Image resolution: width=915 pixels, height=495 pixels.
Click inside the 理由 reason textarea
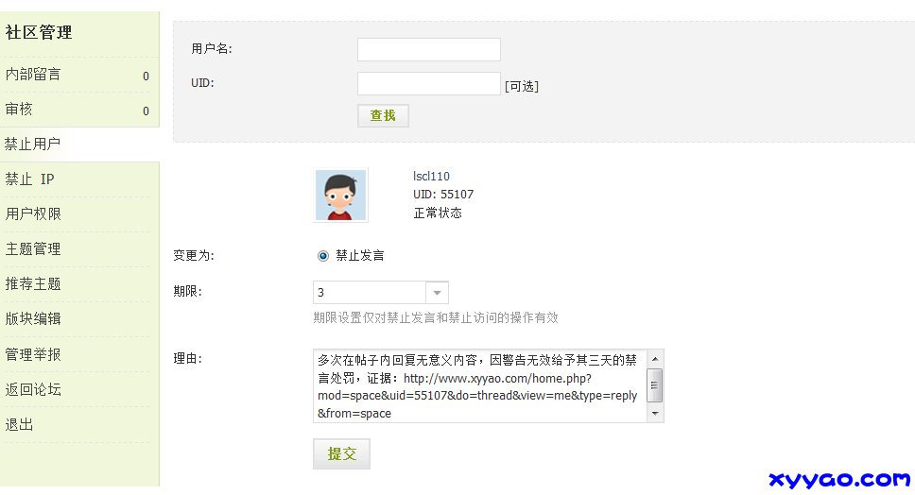tap(479, 385)
